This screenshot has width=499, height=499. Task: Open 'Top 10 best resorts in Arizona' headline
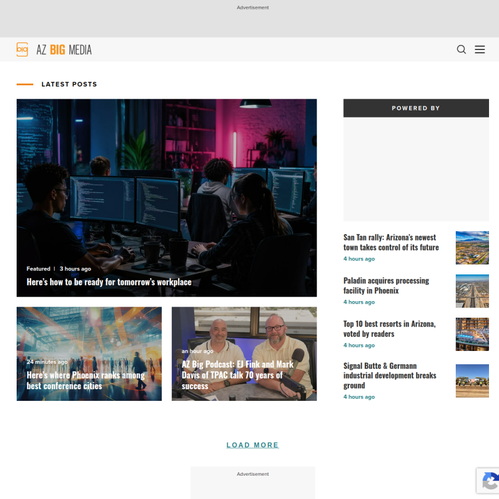(x=389, y=329)
